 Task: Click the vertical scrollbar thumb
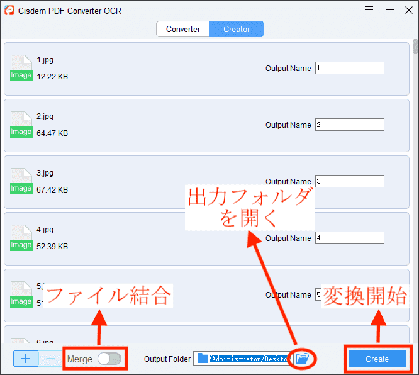pyautogui.click(x=415, y=47)
